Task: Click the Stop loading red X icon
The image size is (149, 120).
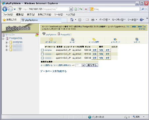Action: 86,9
